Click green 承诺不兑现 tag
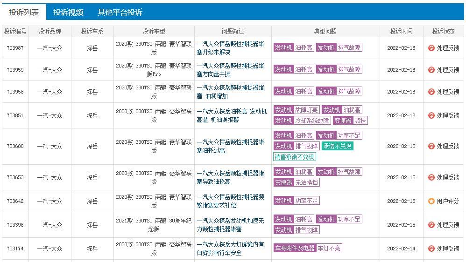Image resolution: width=466 pixels, height=262 pixels. pyautogui.click(x=337, y=146)
